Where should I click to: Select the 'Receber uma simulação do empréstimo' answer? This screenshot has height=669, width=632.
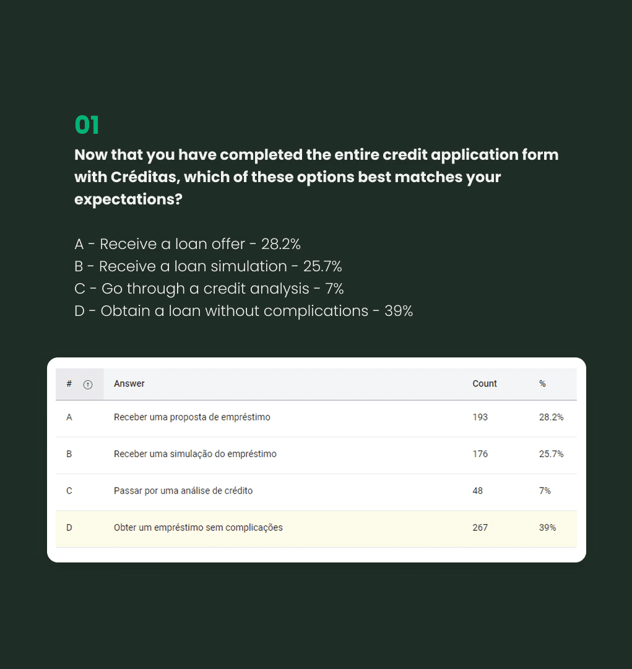195,454
